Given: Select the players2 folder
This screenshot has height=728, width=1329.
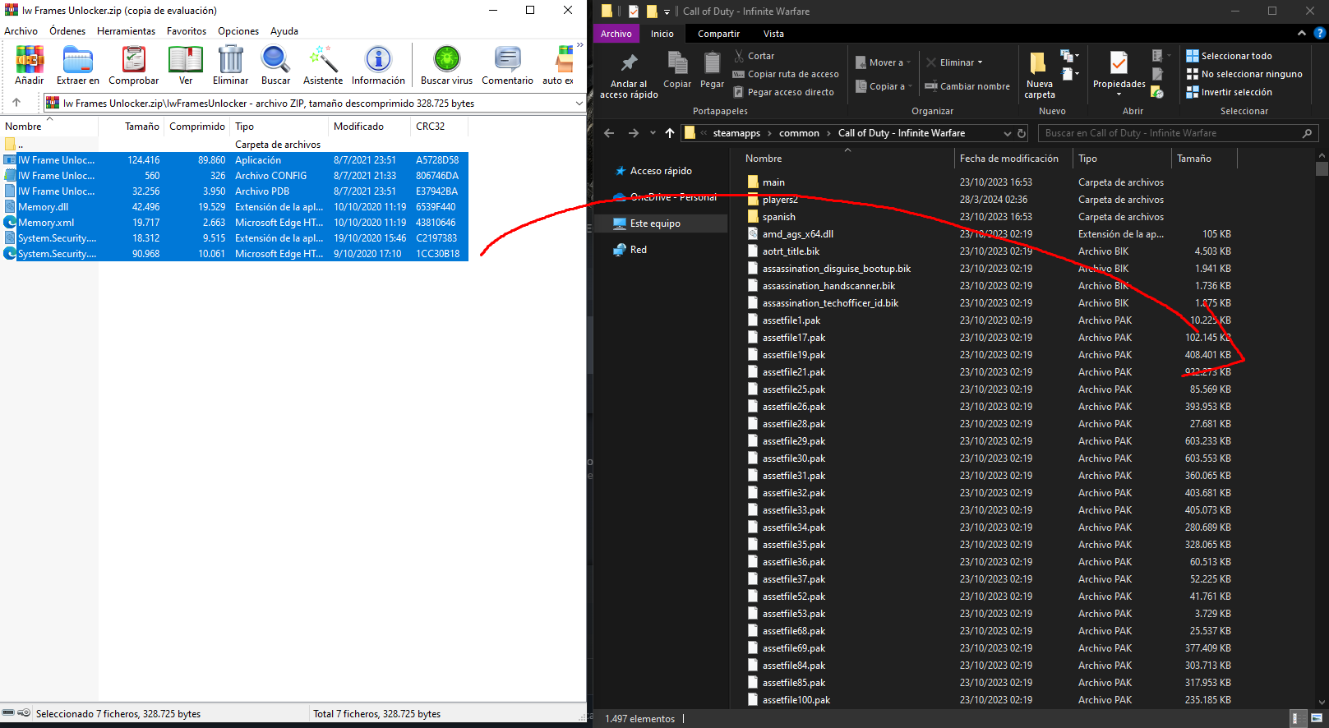Looking at the screenshot, I should tap(780, 200).
